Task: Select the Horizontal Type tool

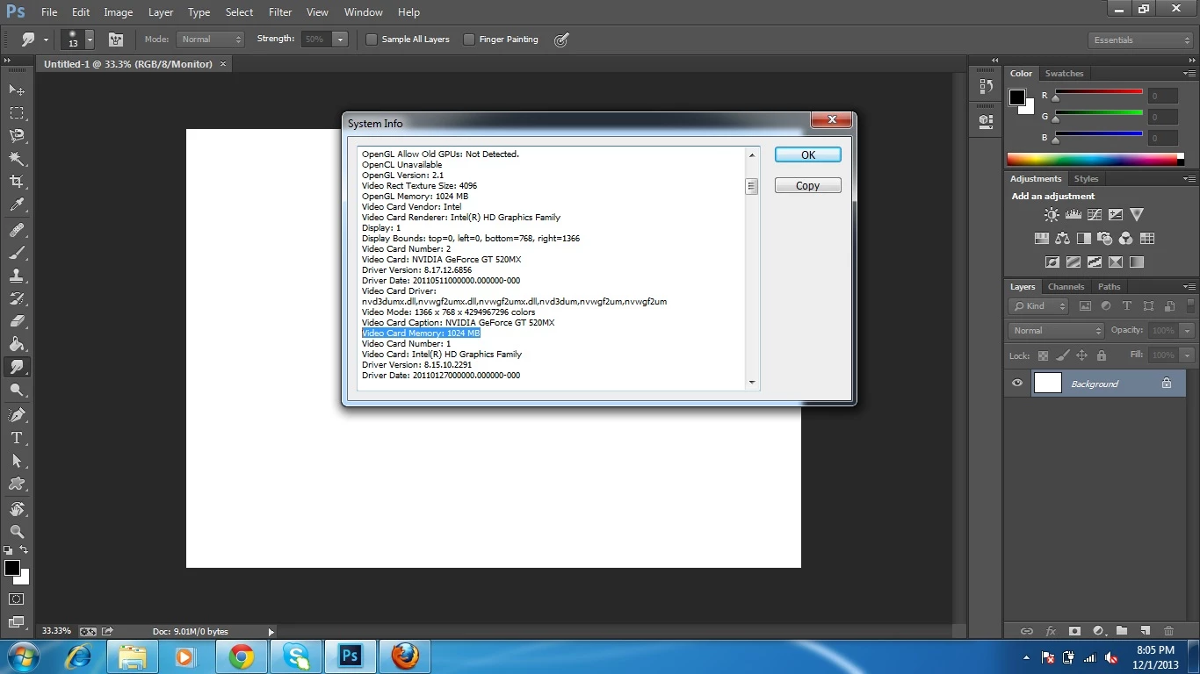Action: (17, 437)
